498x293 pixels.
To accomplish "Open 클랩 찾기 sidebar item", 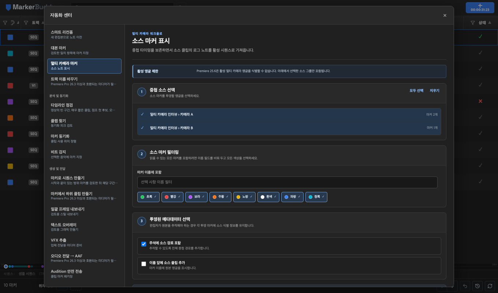I will [x=84, y=123].
